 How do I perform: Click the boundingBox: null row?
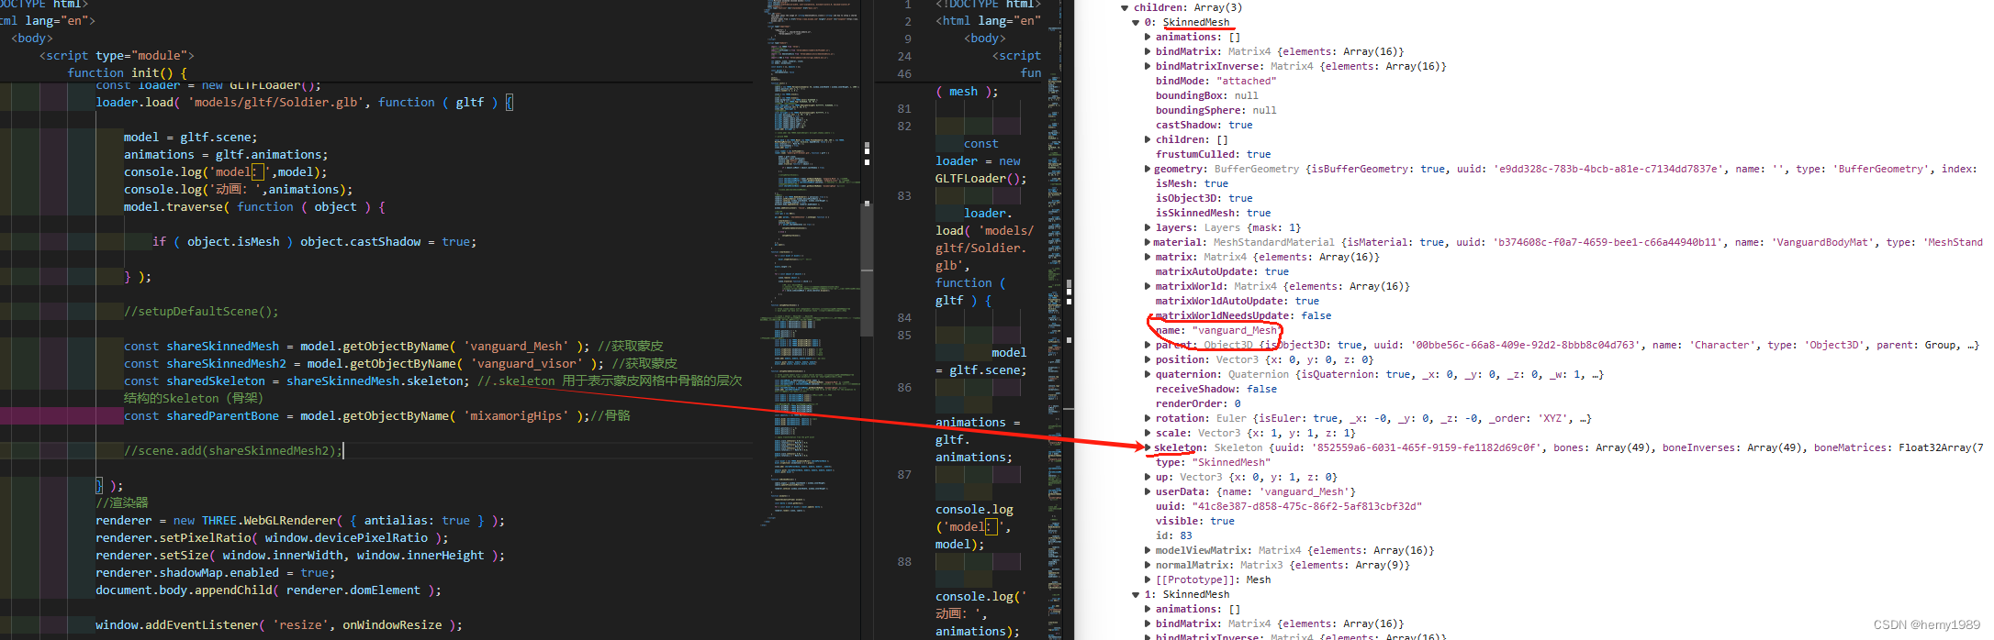pyautogui.click(x=1207, y=95)
